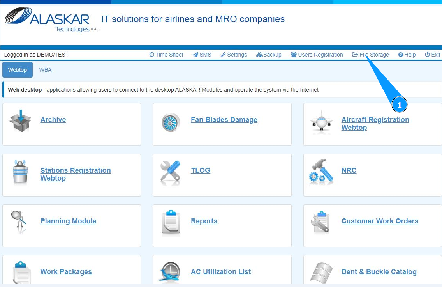Open SMS from the top menu
This screenshot has height=287, width=442.
point(202,55)
